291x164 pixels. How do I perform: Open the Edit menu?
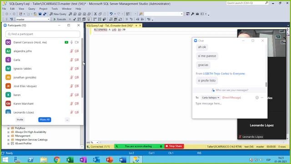click(x=12, y=9)
